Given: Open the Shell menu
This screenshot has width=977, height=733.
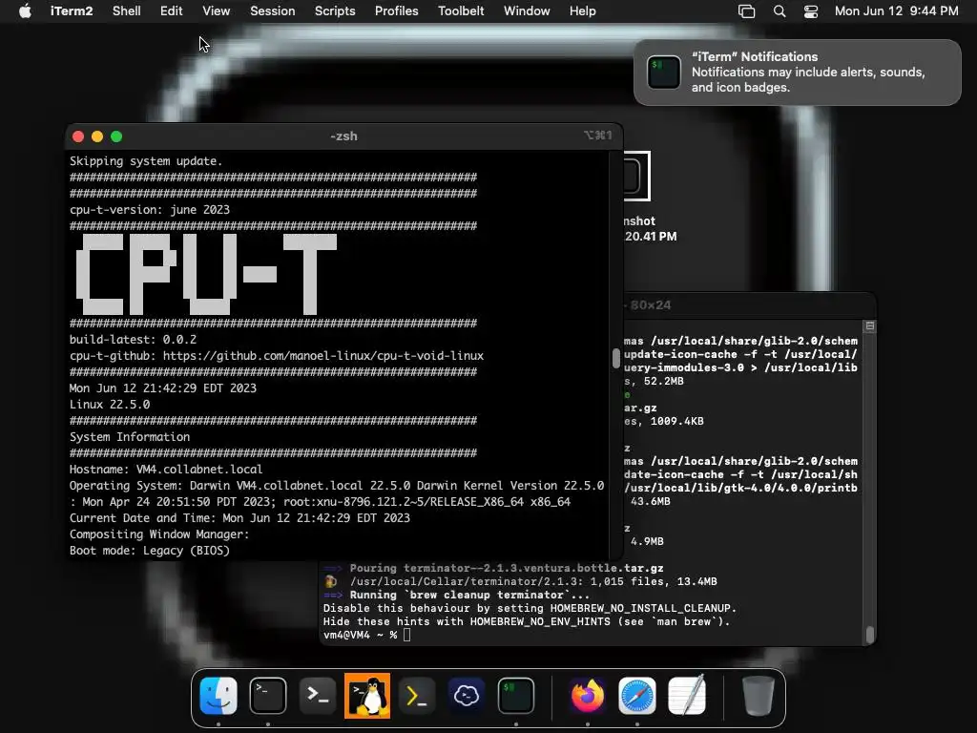Looking at the screenshot, I should coord(127,11).
